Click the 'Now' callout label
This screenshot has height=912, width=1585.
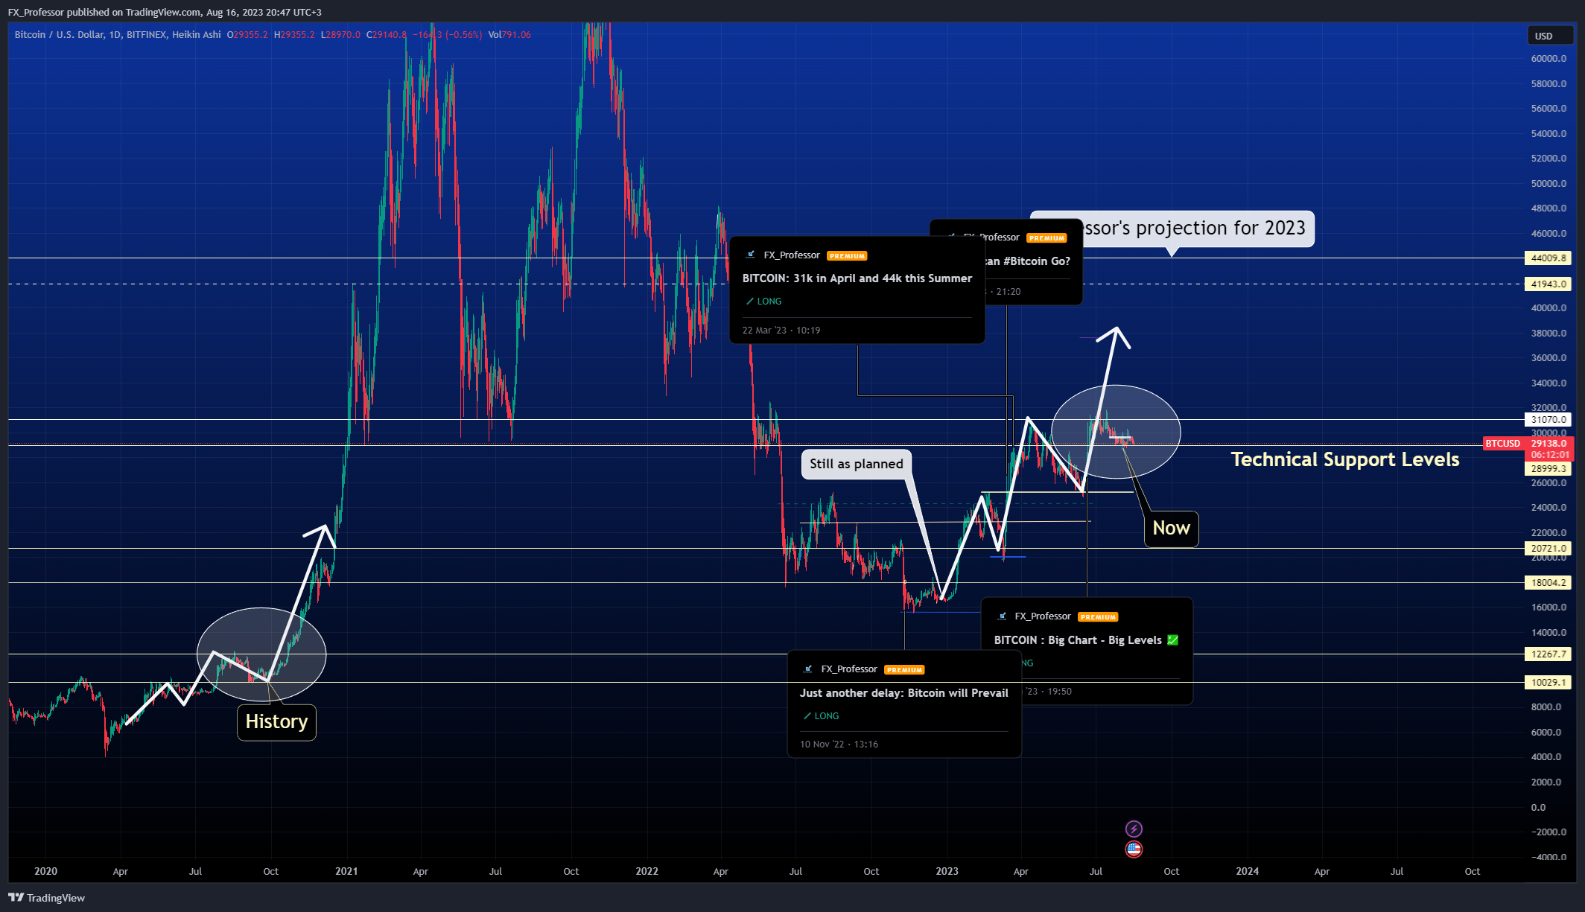1172,529
